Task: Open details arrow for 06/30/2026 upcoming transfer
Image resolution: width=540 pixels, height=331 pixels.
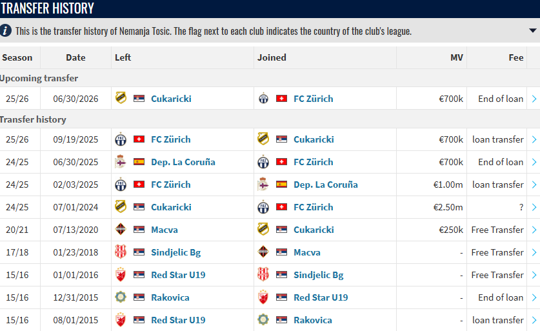Action: (x=534, y=99)
